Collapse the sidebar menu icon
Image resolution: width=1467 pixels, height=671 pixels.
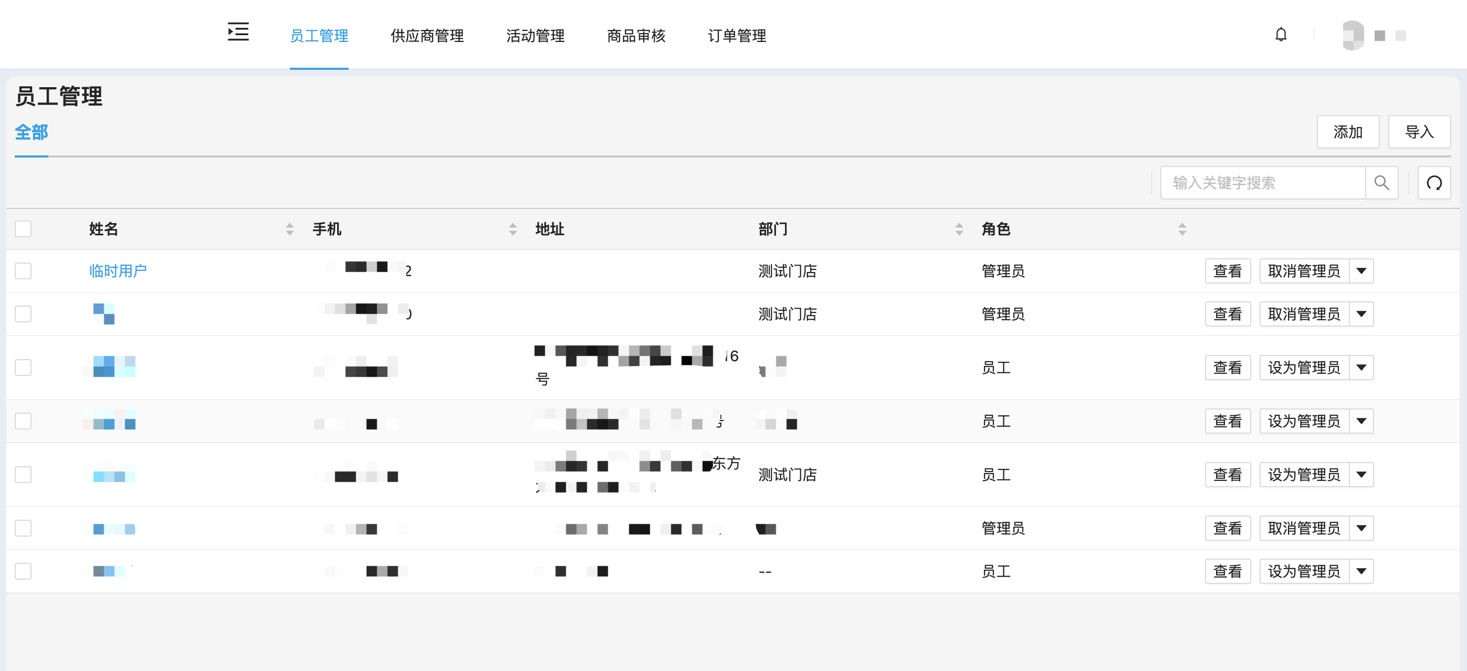coord(238,33)
